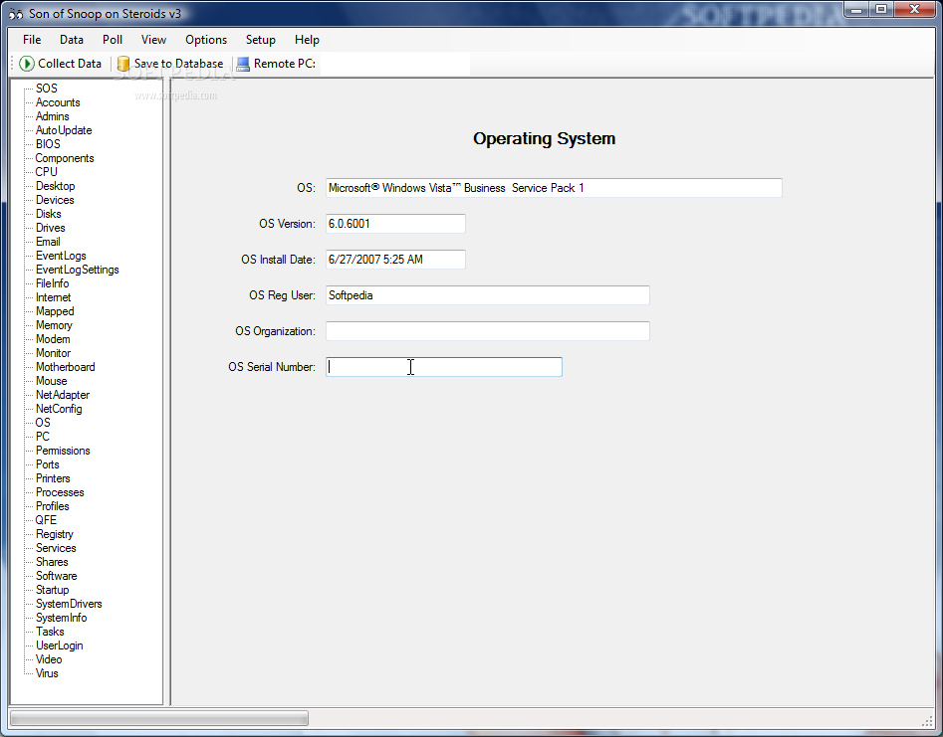This screenshot has height=737, width=943.
Task: Select Permissions in the tree
Action: (63, 451)
